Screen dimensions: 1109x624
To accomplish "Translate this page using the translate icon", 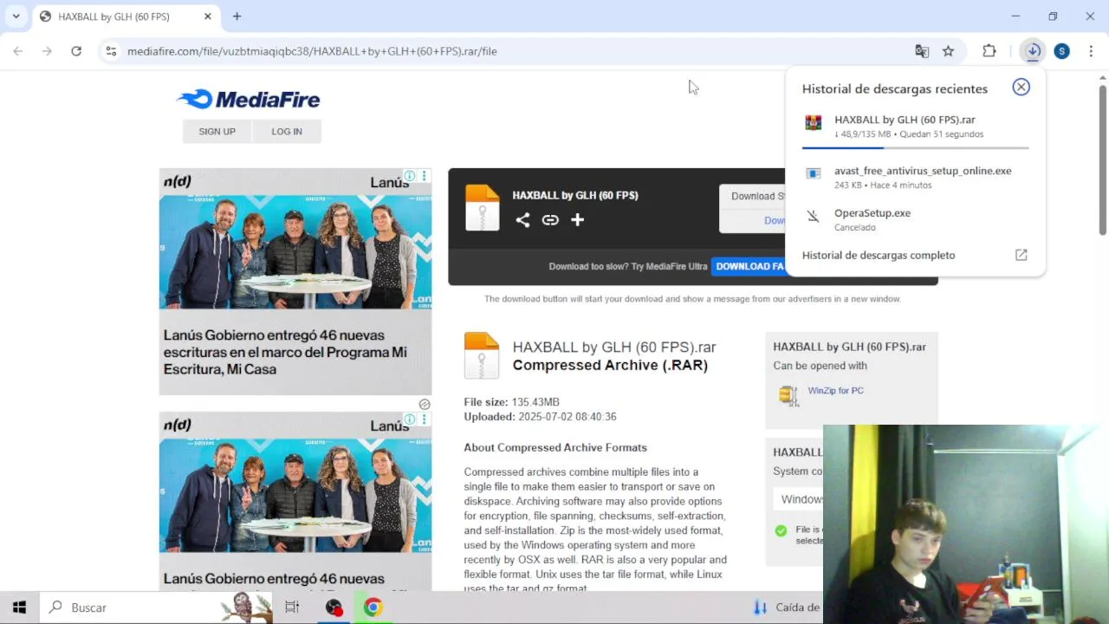I will [922, 51].
